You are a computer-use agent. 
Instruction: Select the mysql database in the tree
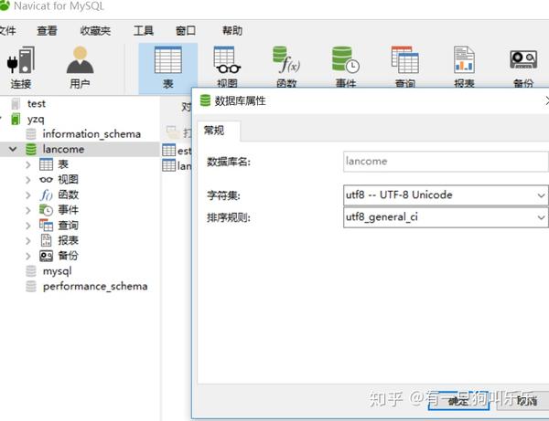pos(57,271)
